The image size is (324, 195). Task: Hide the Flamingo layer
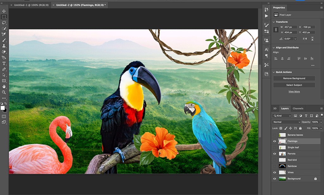point(274,141)
